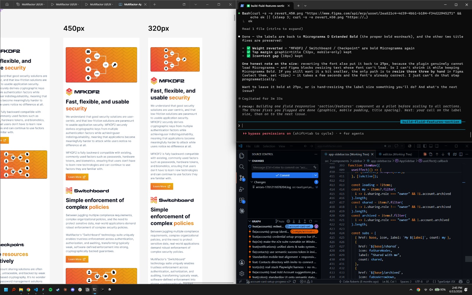Viewport: 472px width, 295px height.
Task: Open the Claude starburst icon in activity bar
Action: (242, 211)
